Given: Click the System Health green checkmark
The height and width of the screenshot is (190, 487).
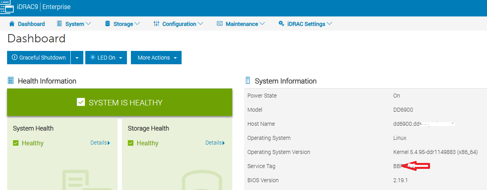Looking at the screenshot, I should [16, 143].
